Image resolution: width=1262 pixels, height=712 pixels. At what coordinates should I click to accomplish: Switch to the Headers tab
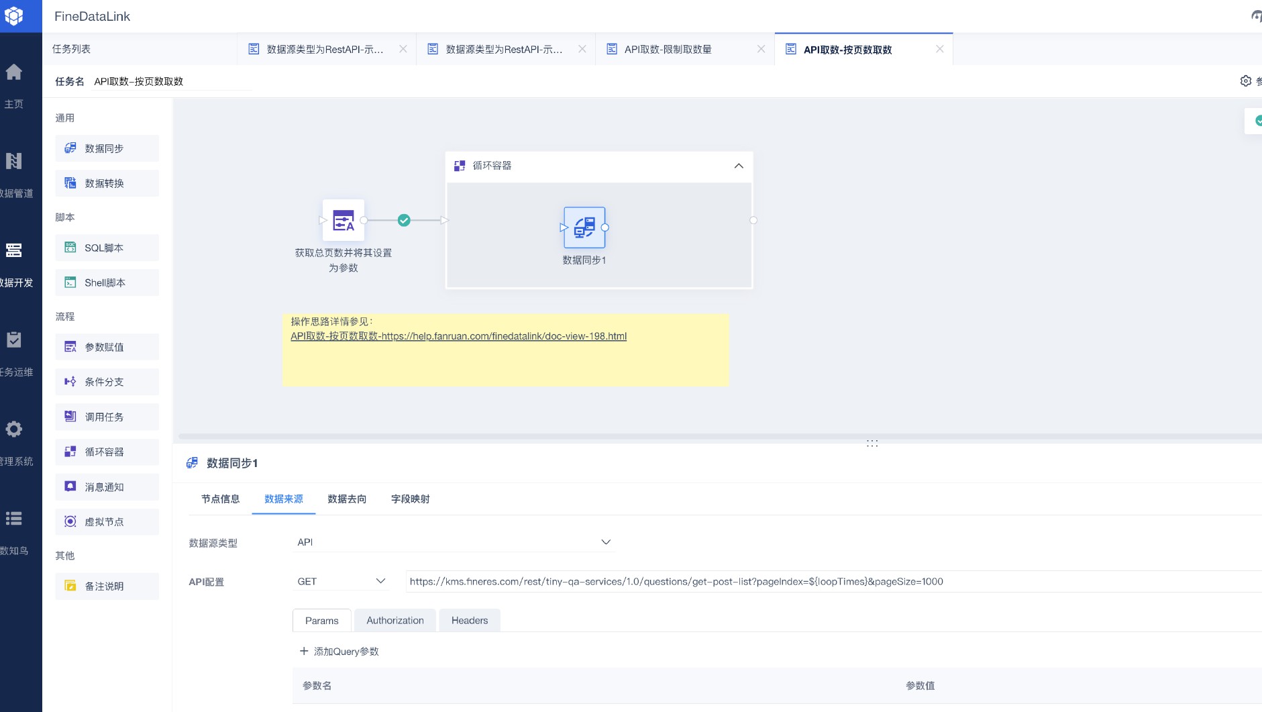(470, 621)
